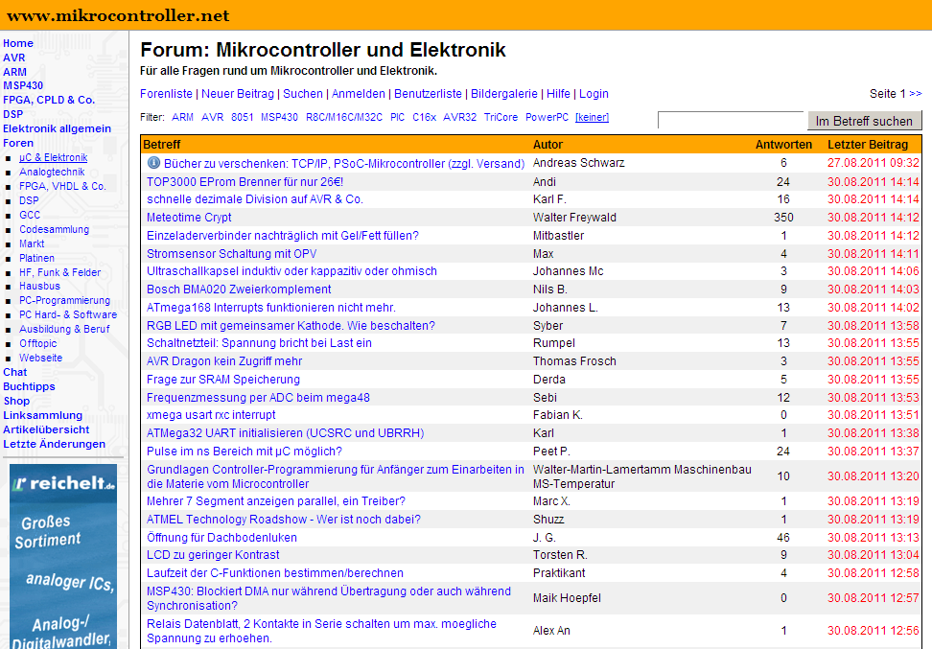This screenshot has width=932, height=649.
Task: Open the GCC forum
Action: click(x=30, y=215)
